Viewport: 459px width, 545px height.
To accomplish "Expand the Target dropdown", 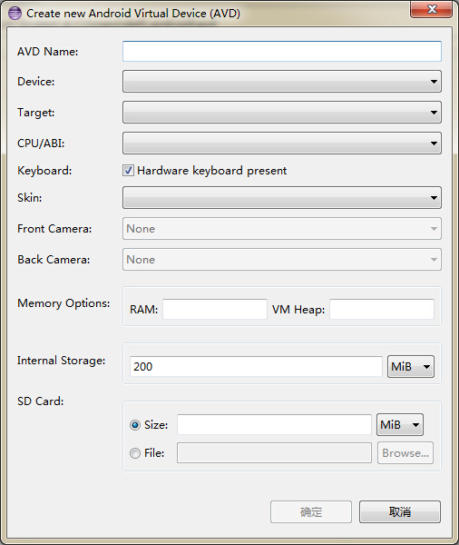I will click(282, 113).
